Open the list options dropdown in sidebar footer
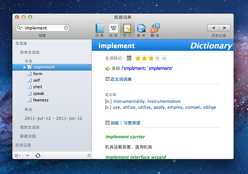Viewport: 248px width, 174px height. coord(18,155)
